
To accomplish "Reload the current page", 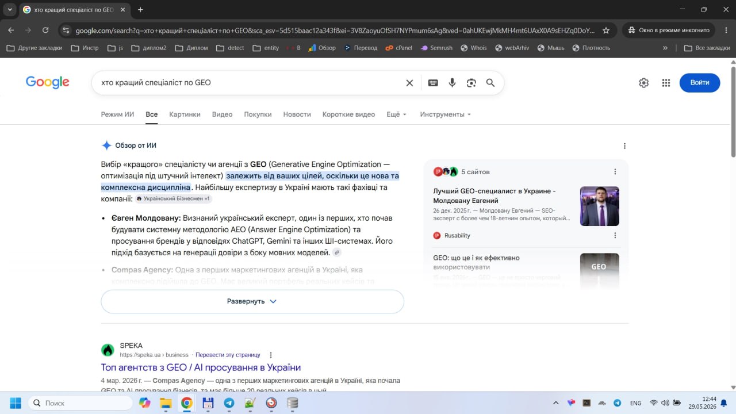I will [45, 30].
